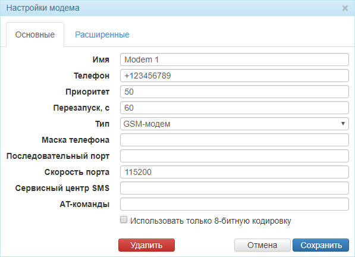
Task: Switch to the Расширенные tab
Action: click(x=102, y=35)
